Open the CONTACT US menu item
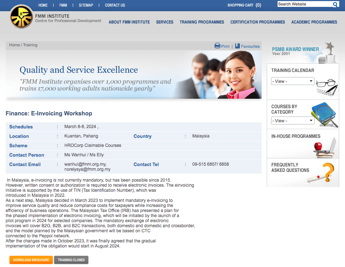This screenshot has height=267, width=345. 115,5
